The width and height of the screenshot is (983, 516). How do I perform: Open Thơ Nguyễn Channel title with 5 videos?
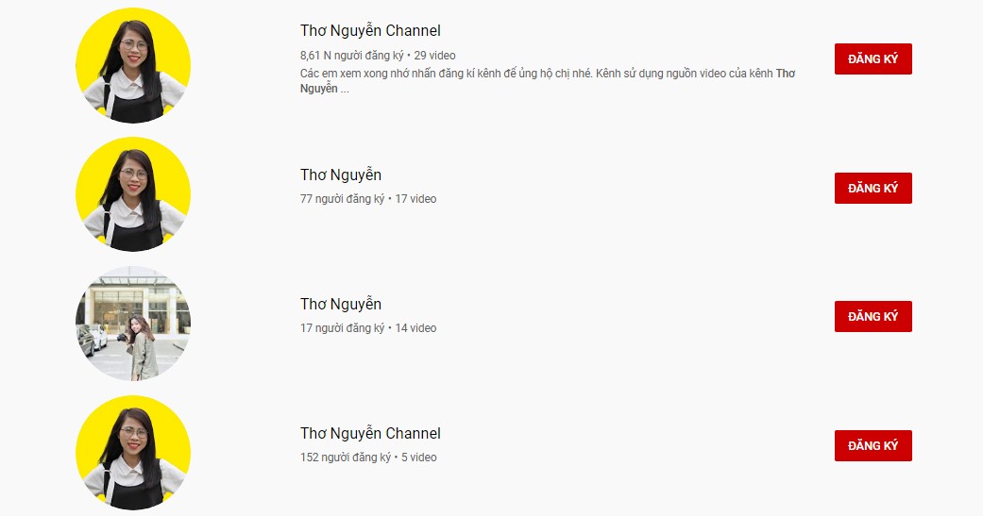[370, 433]
